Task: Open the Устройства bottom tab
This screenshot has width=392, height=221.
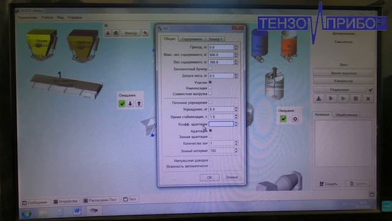Action: pyautogui.click(x=66, y=201)
